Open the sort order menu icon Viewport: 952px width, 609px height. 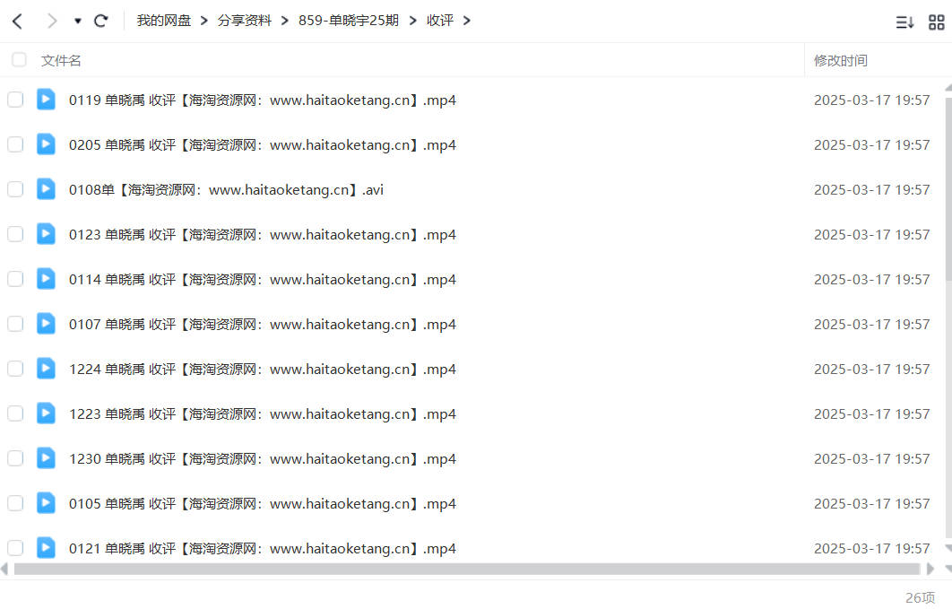coord(904,22)
